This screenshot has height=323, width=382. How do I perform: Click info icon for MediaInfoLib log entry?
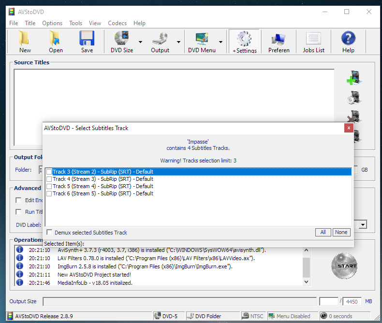[20, 282]
